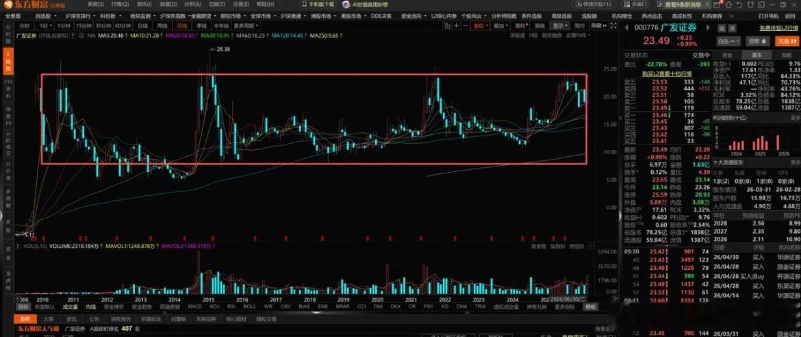The height and width of the screenshot is (337, 801).
Task: Open the 显示 display dropdown
Action: 561,25
